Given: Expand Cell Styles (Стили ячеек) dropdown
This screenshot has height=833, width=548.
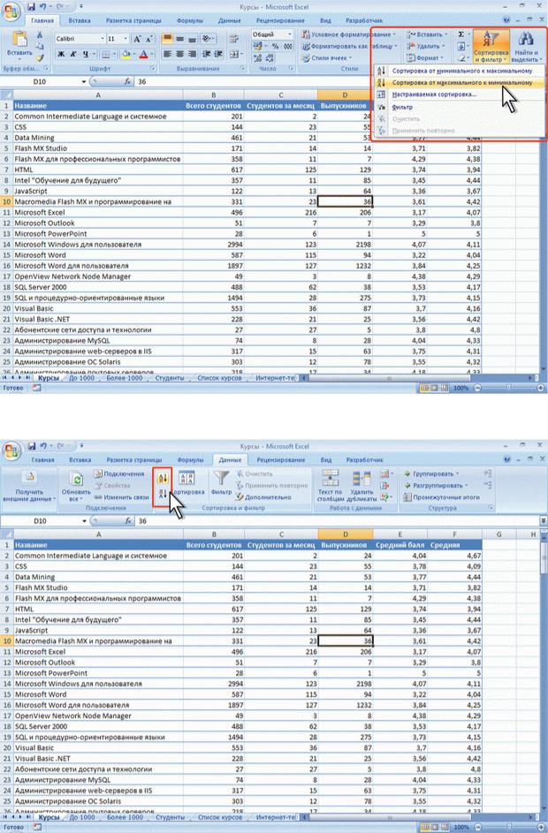Looking at the screenshot, I should [350, 58].
